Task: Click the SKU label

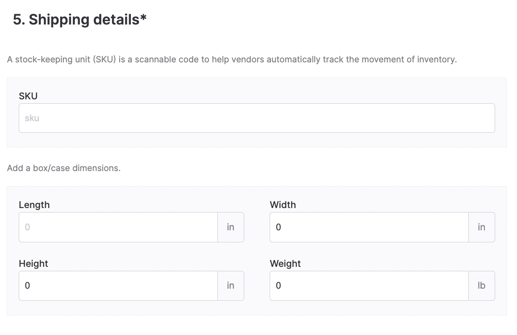Action: point(28,96)
